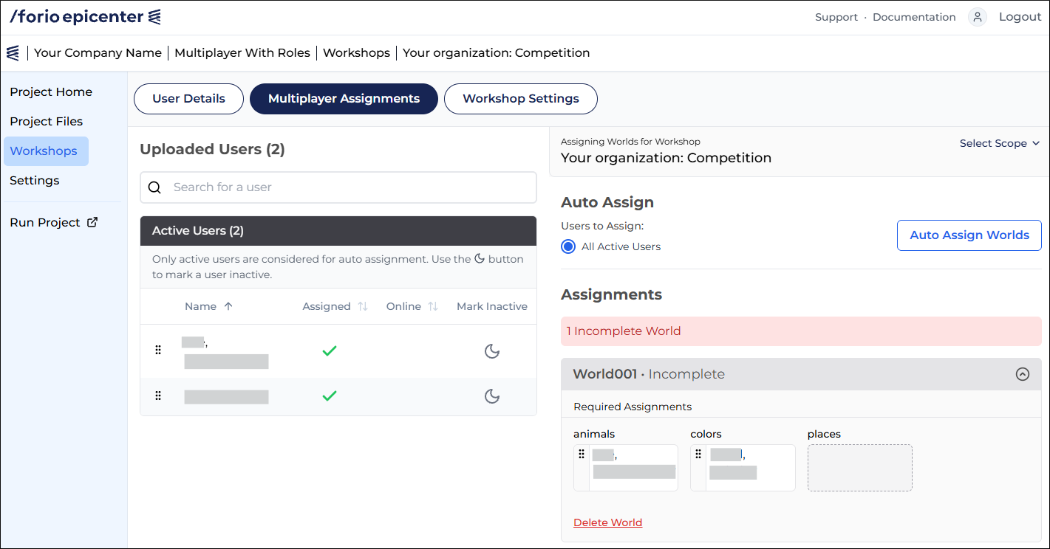The width and height of the screenshot is (1050, 549).
Task: Open Run Project via the external link icon
Action: coord(91,222)
